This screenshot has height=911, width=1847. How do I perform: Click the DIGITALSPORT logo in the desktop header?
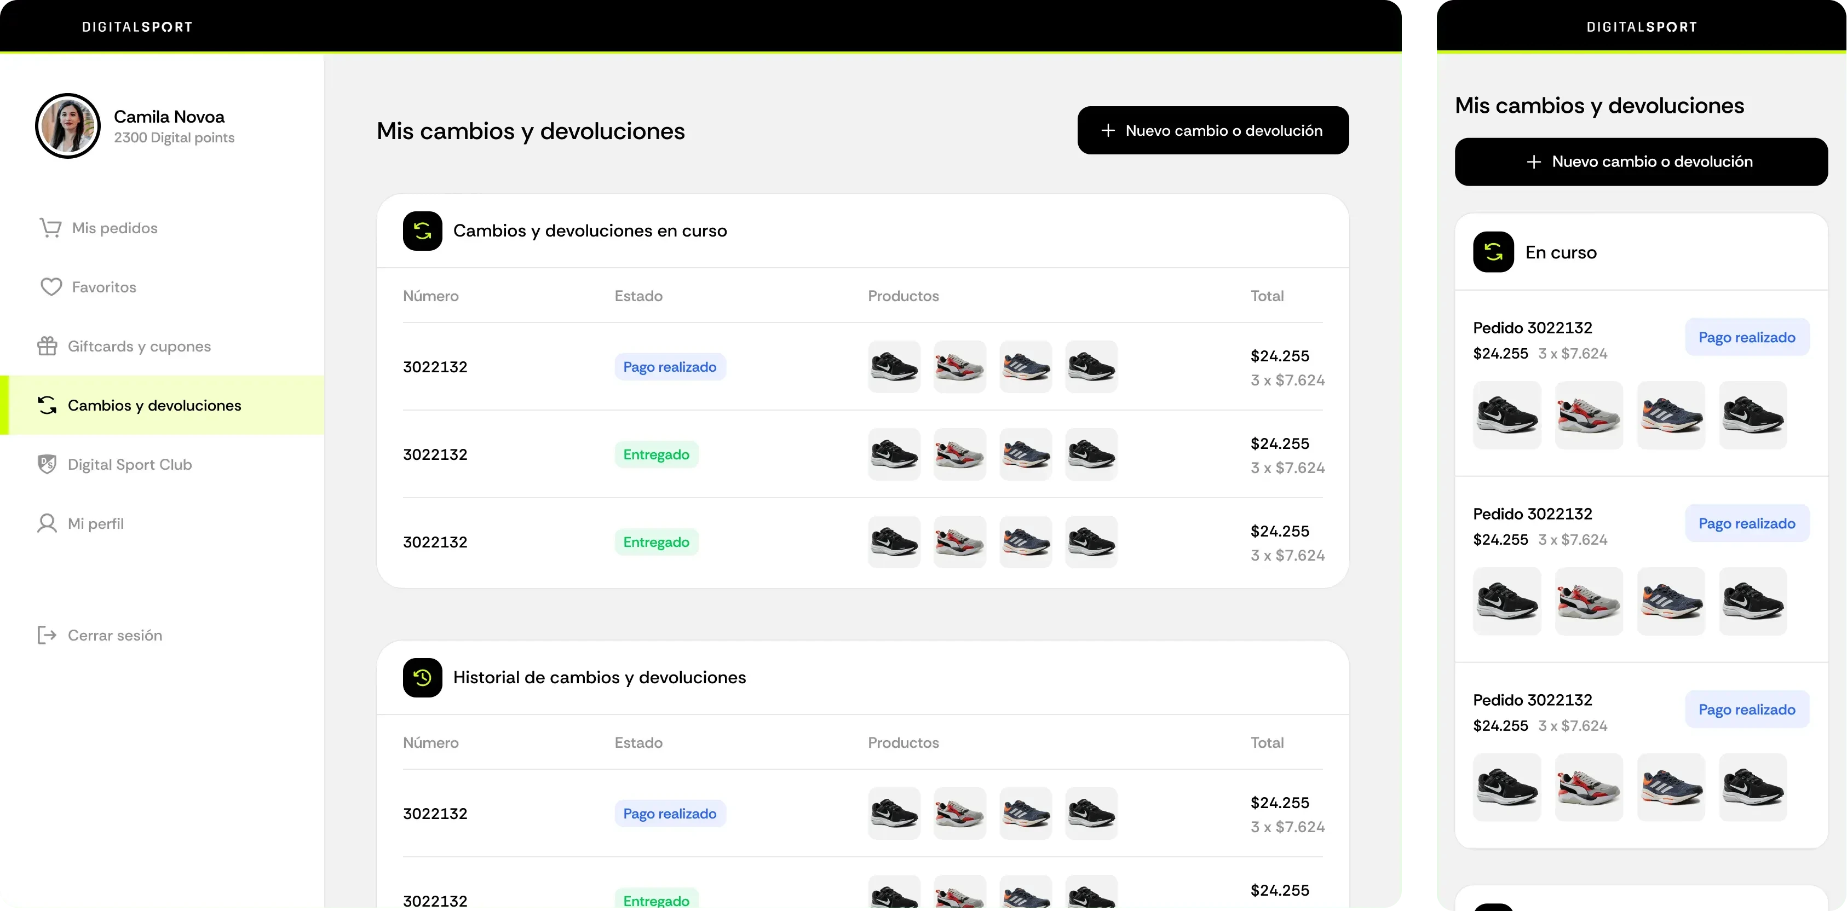[x=137, y=27]
